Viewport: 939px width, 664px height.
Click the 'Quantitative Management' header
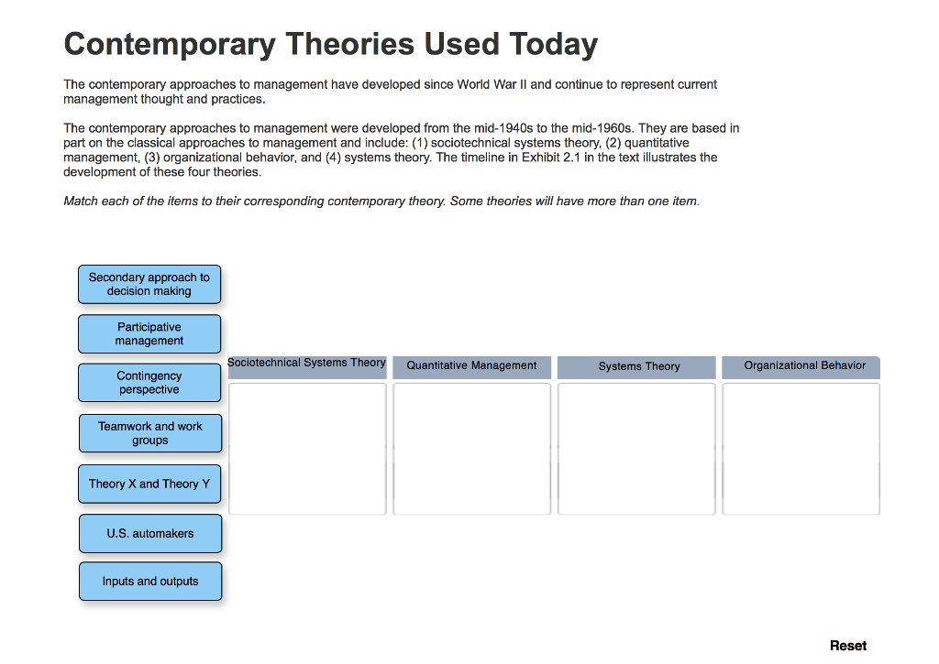[471, 365]
